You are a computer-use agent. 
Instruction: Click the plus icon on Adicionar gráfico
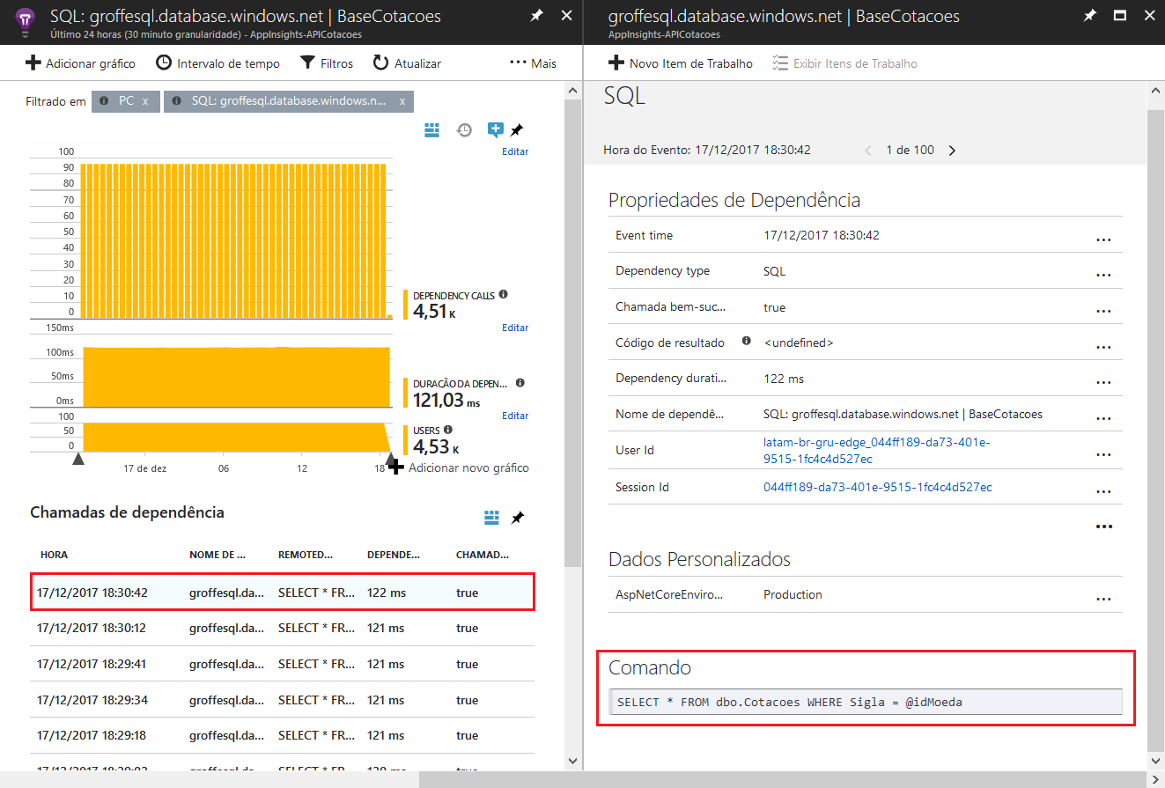point(32,63)
